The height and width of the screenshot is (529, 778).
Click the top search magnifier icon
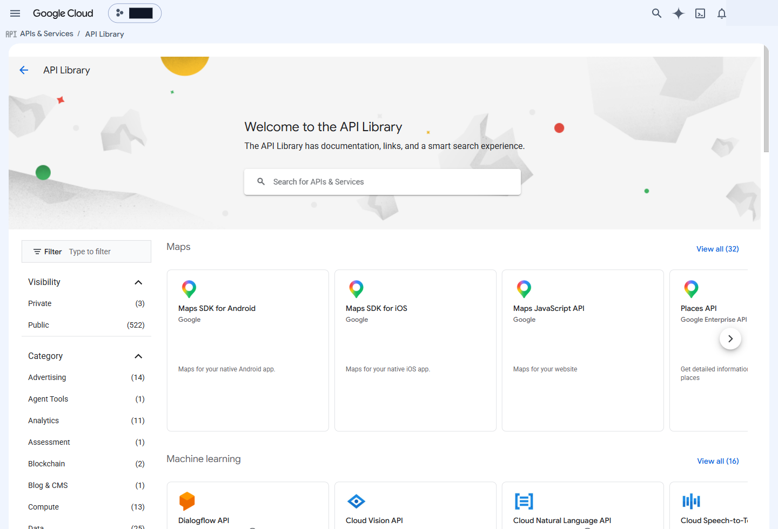click(x=656, y=13)
